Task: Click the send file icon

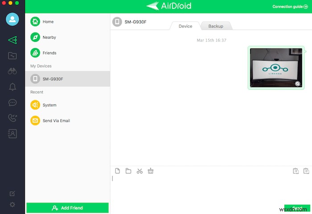Action: [x=117, y=171]
